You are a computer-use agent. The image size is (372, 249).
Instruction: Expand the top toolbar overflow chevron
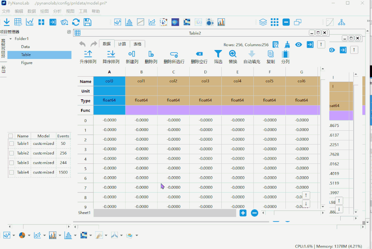tap(368, 21)
